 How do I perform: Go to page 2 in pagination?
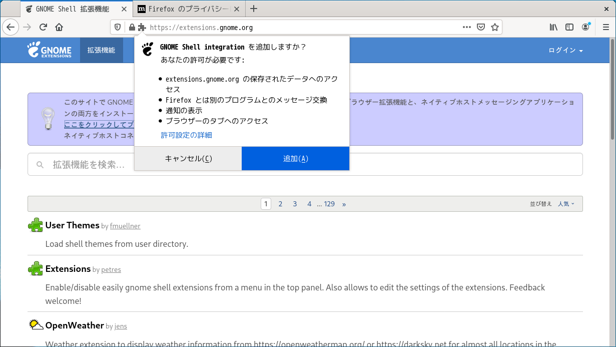coord(280,204)
